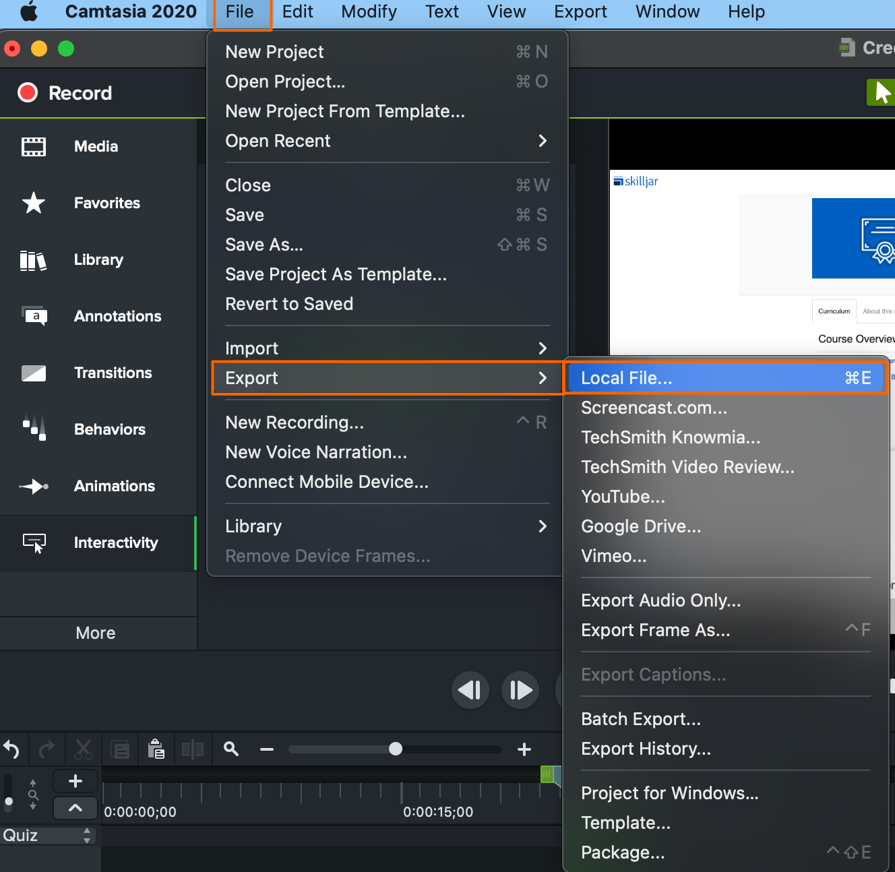This screenshot has width=895, height=872.
Task: Collapse tracks with the up chevron button
Action: 75,807
